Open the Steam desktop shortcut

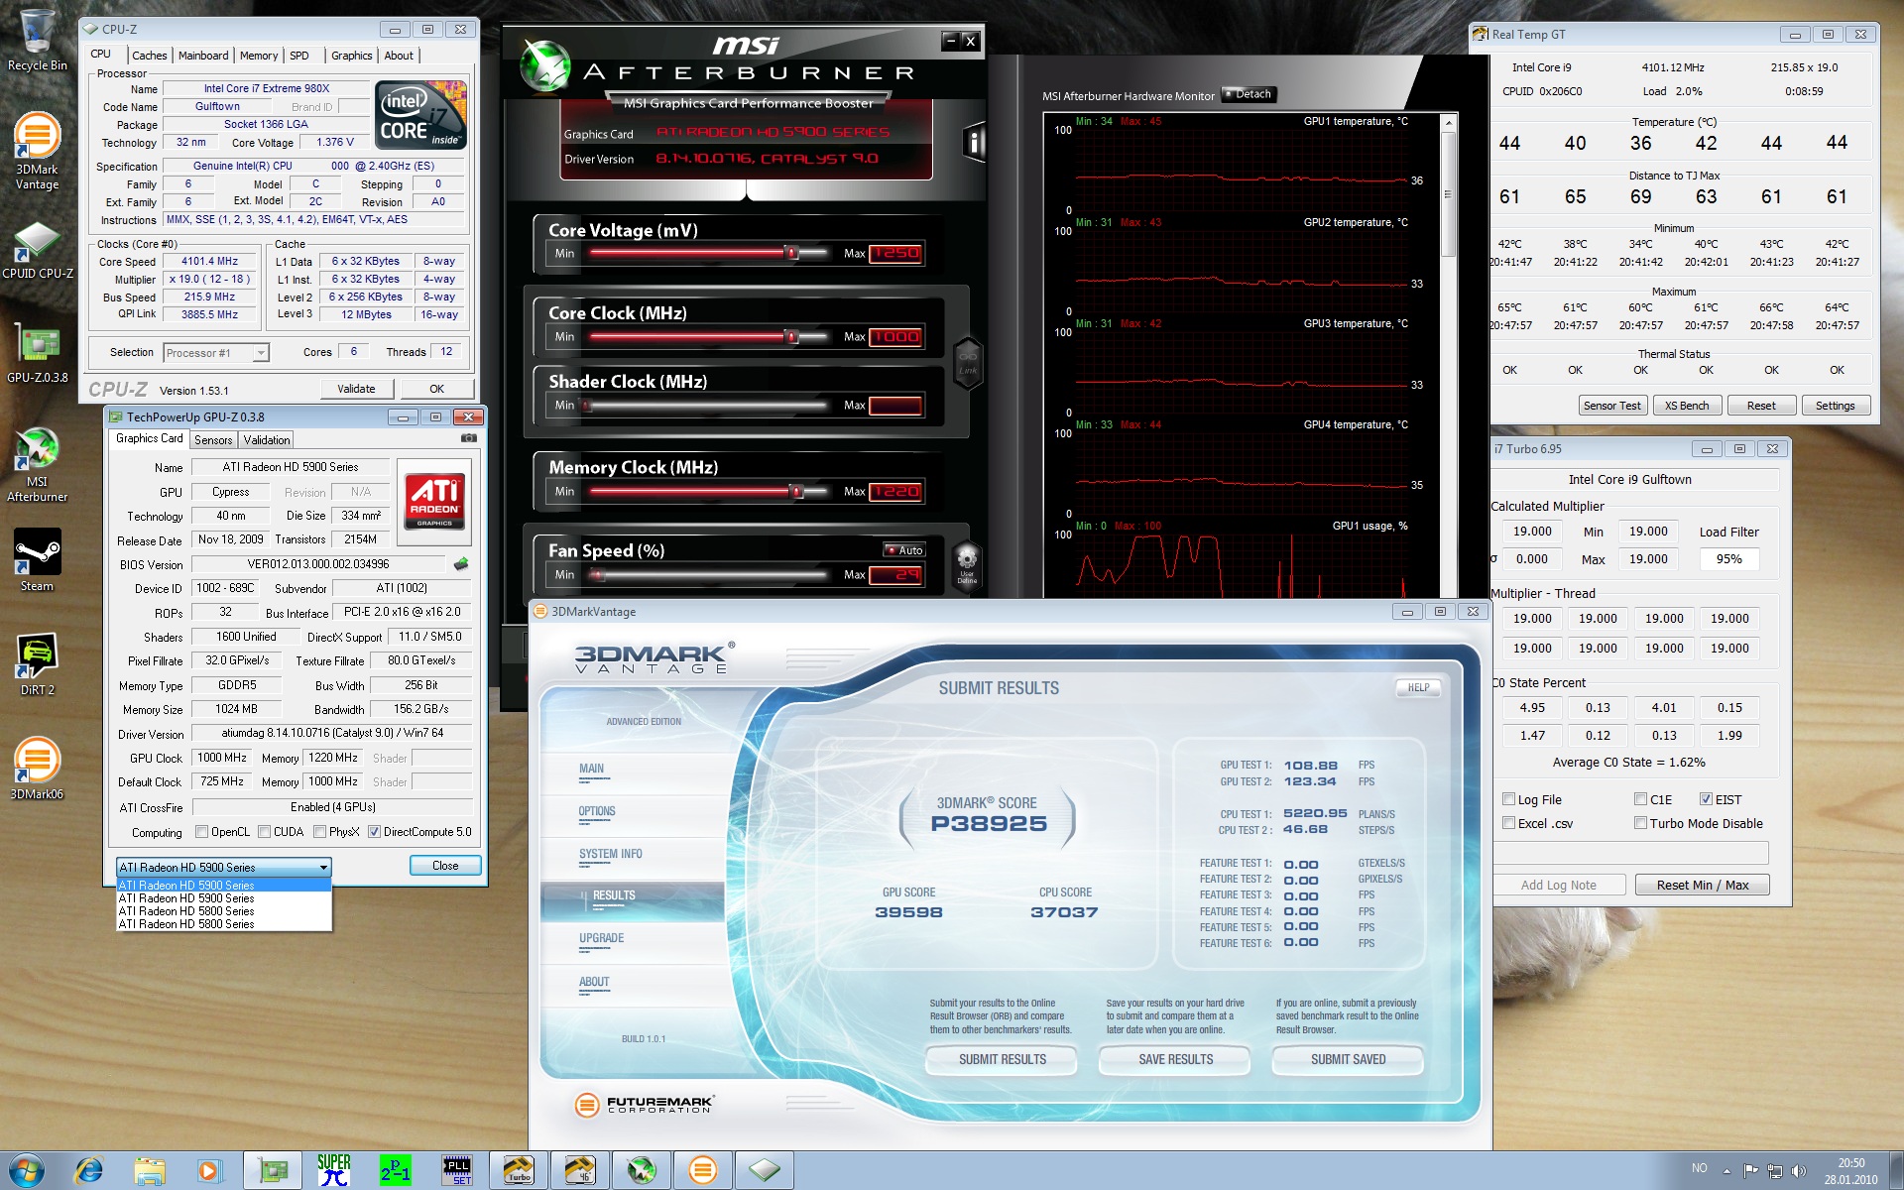[37, 560]
